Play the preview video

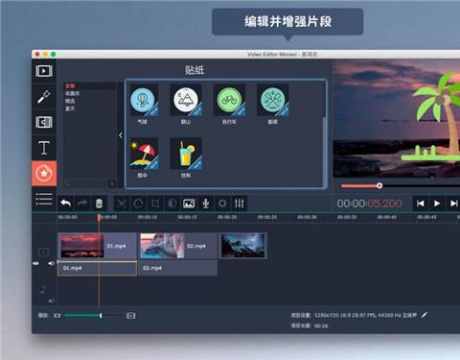click(437, 204)
